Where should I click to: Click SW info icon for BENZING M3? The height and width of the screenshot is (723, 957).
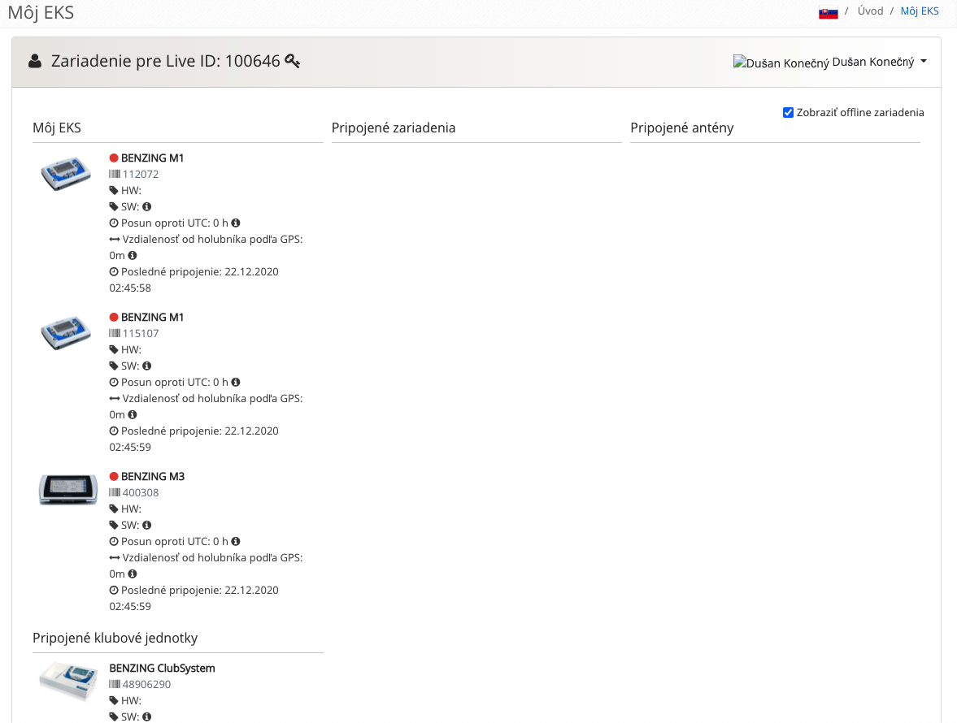147,525
